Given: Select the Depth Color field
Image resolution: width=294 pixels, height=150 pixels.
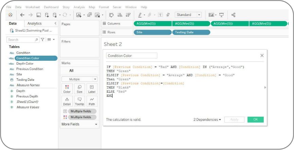Looking at the screenshot, I should pyautogui.click(x=25, y=63).
